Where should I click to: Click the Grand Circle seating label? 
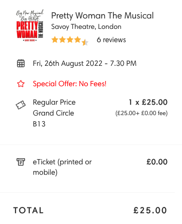53,113
